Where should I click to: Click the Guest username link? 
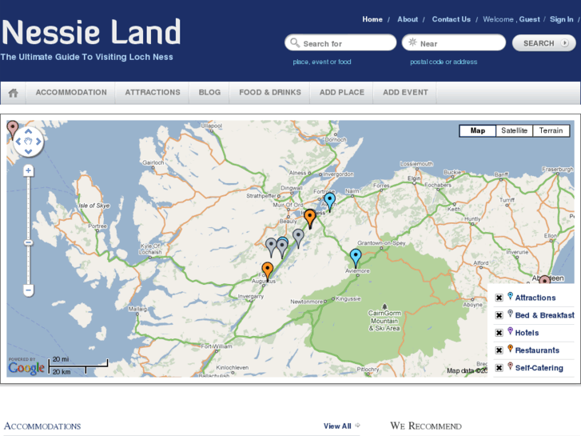(x=530, y=19)
